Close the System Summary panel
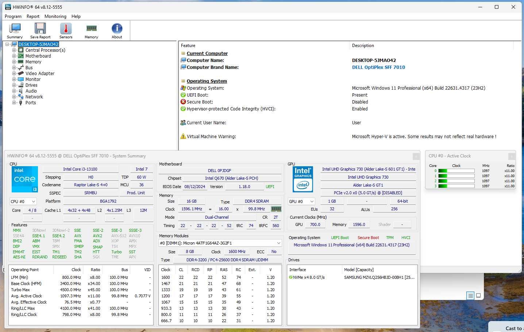This screenshot has height=332, width=524. (x=416, y=156)
